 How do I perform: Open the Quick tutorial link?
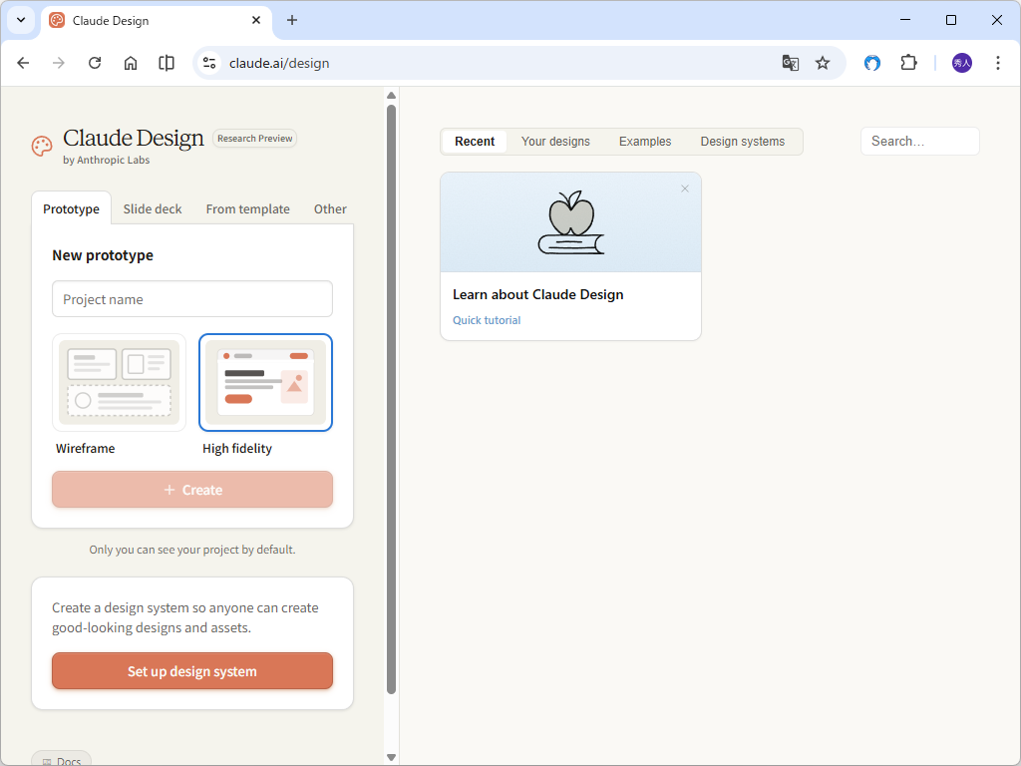click(x=487, y=320)
